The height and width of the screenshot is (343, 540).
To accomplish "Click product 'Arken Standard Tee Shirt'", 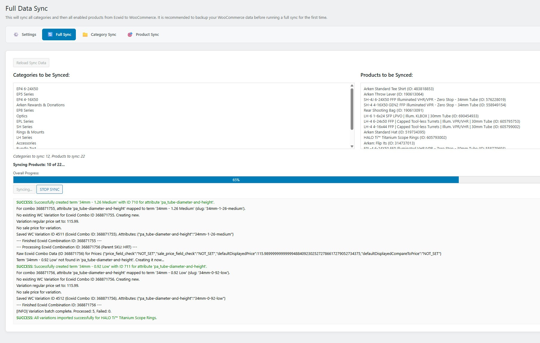I will tap(399, 89).
